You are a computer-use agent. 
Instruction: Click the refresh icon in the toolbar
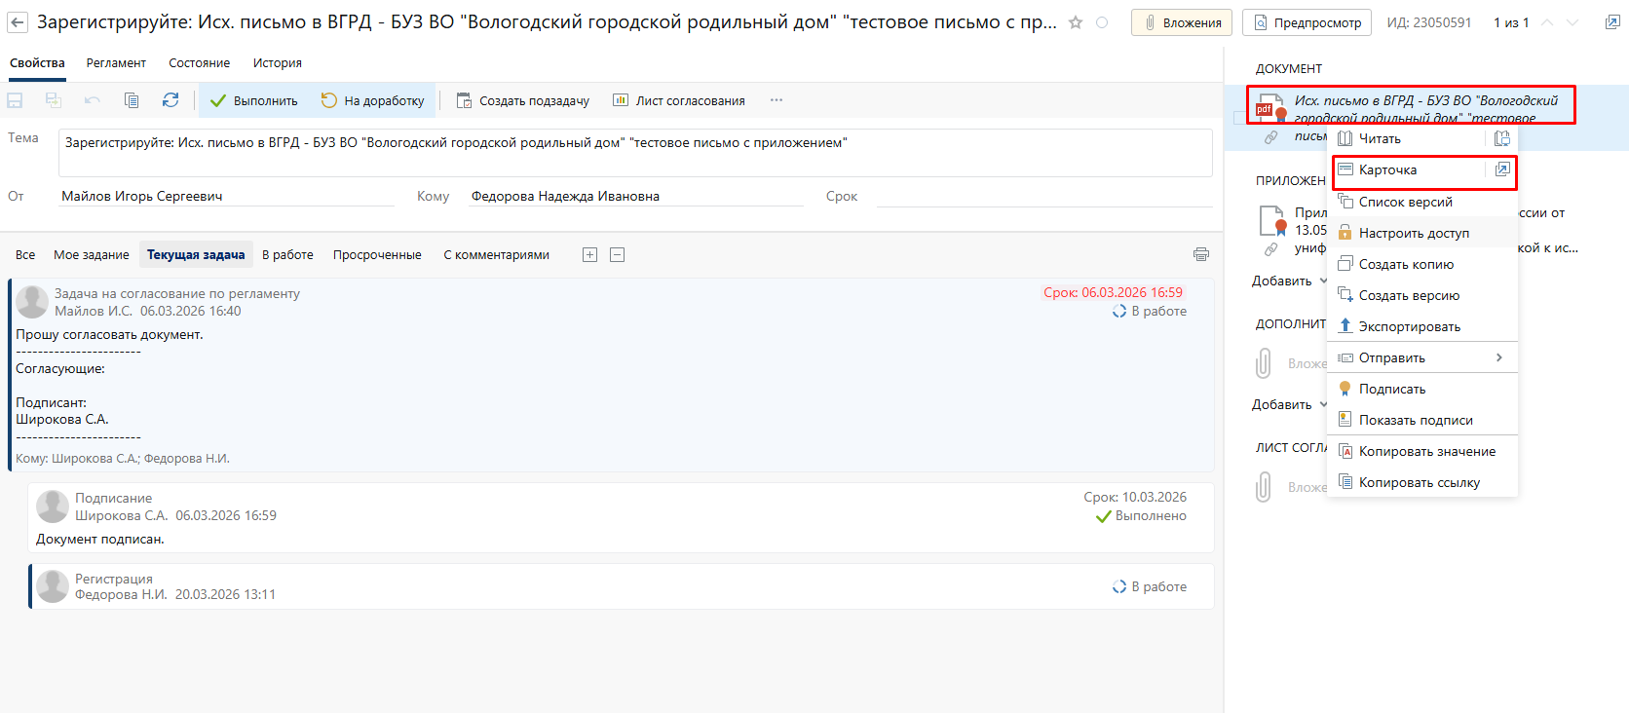pos(170,100)
